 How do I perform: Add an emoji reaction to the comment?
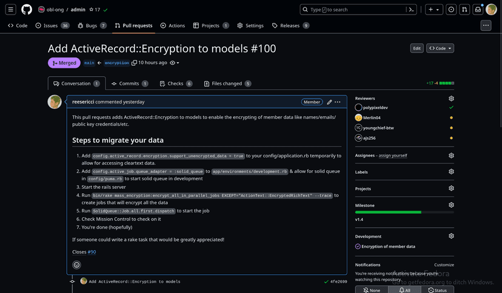[76, 265]
